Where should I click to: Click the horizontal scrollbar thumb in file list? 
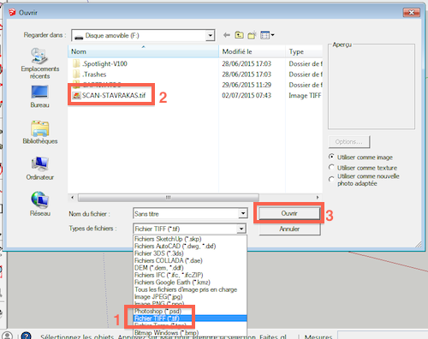pyautogui.click(x=169, y=198)
